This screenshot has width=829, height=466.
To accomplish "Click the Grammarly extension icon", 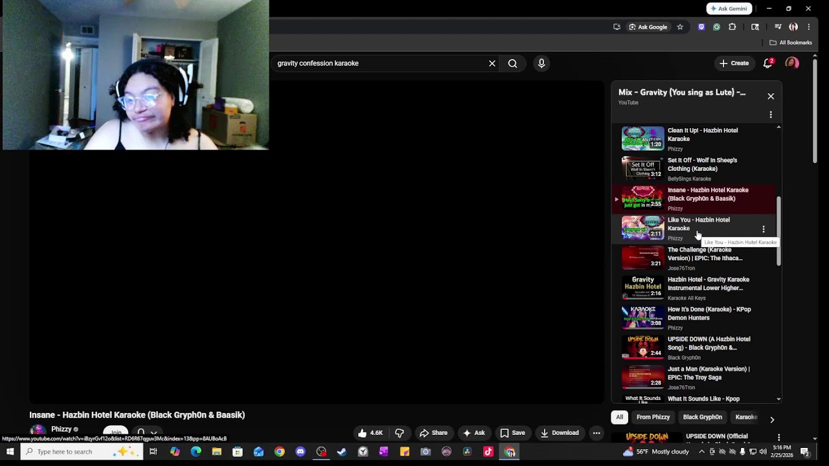I will pyautogui.click(x=717, y=27).
